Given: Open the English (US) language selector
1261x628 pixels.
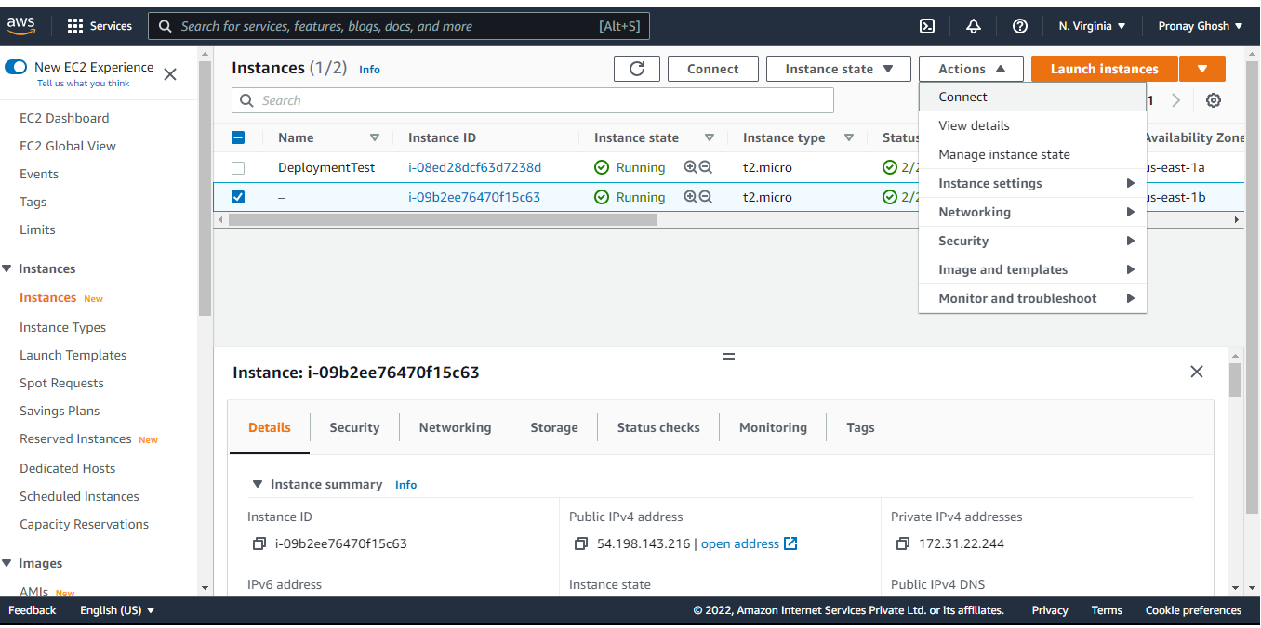Looking at the screenshot, I should tap(117, 610).
